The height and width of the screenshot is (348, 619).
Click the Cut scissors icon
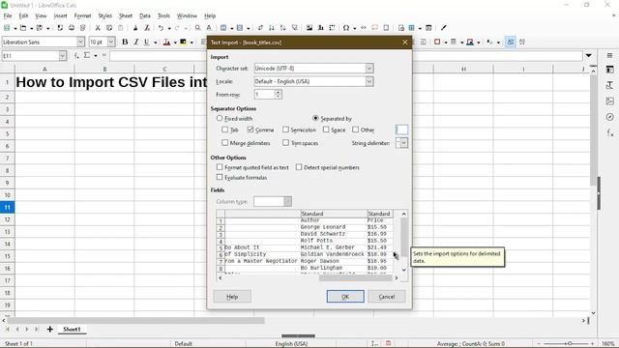[x=98, y=28]
